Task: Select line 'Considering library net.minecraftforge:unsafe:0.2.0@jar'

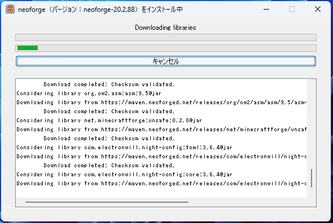Action: coord(109,121)
